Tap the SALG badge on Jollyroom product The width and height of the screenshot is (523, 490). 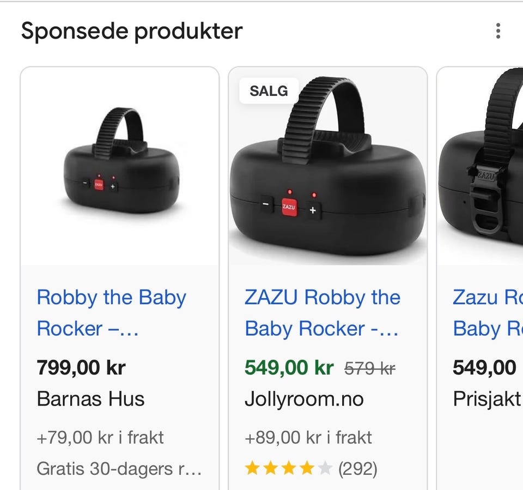[269, 91]
